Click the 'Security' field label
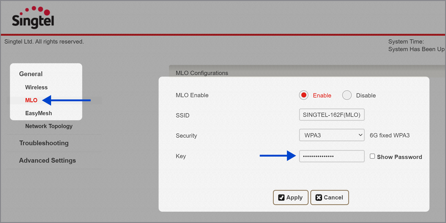 click(186, 136)
